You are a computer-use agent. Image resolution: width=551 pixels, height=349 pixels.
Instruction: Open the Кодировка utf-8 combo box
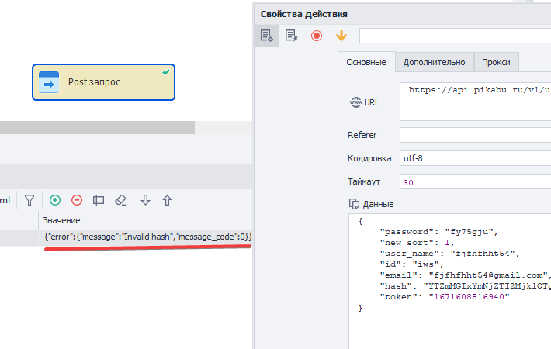[x=475, y=158]
